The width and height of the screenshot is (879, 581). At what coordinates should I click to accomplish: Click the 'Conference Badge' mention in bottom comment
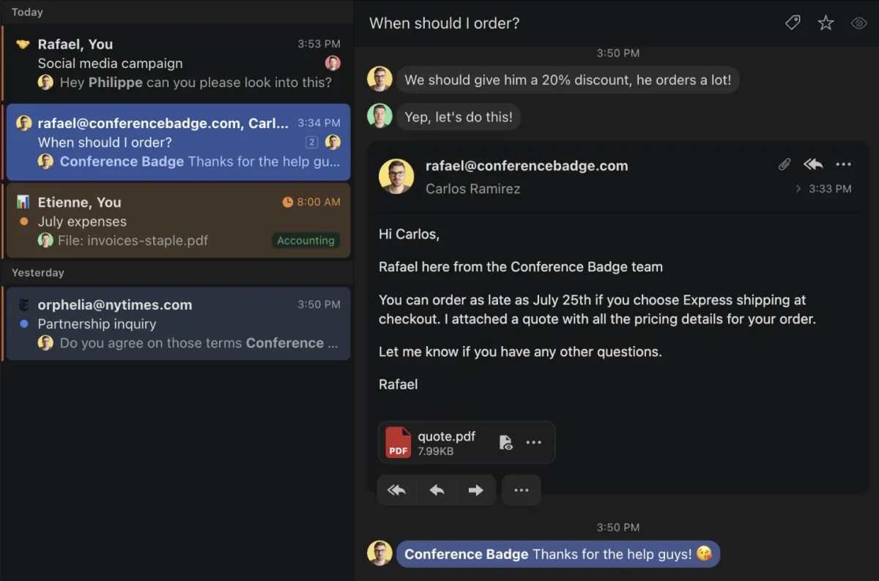tap(466, 554)
